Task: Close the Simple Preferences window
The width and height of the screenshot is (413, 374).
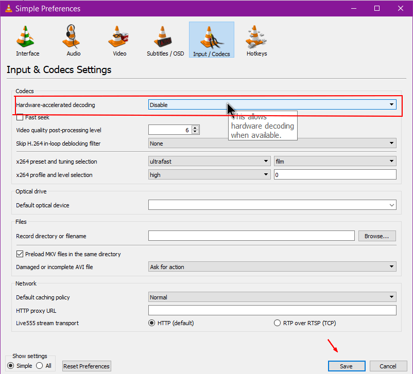Action: [x=400, y=8]
